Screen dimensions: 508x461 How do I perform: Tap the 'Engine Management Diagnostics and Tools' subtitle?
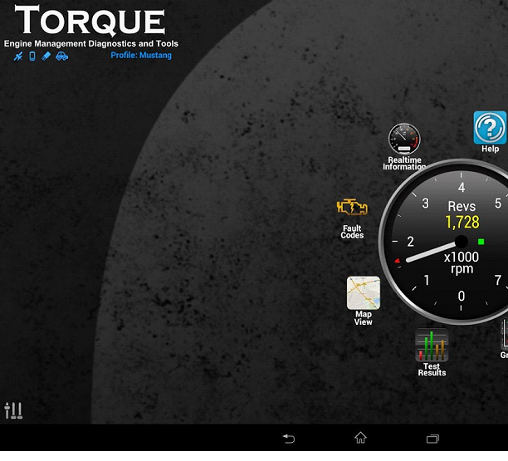coord(91,44)
